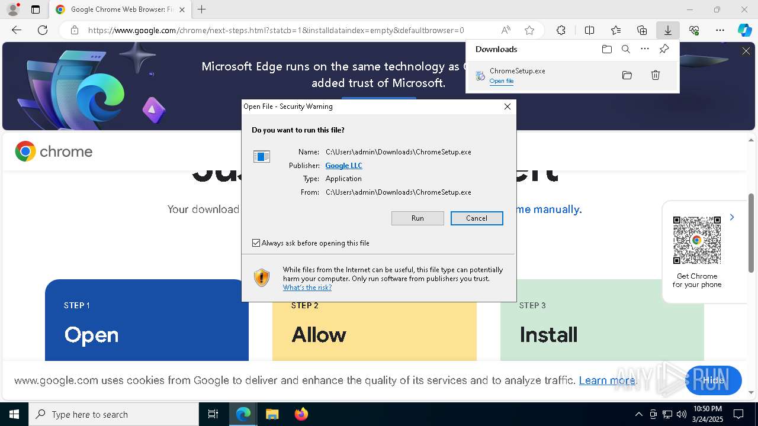Select the Google Chrome Web Browser tab

[120, 9]
